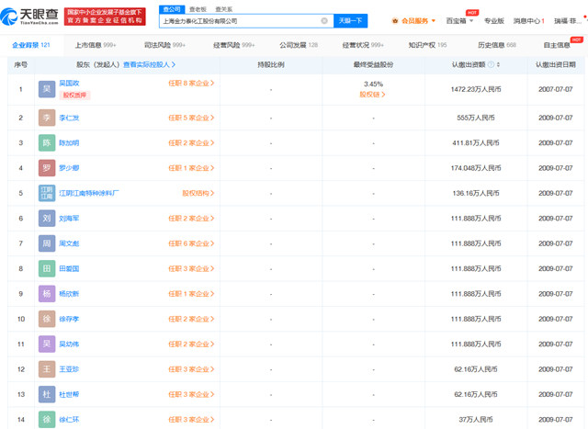Sort by 认缴出资额 using sort arrows
Viewport: 588px width, 429px height.
pos(498,64)
